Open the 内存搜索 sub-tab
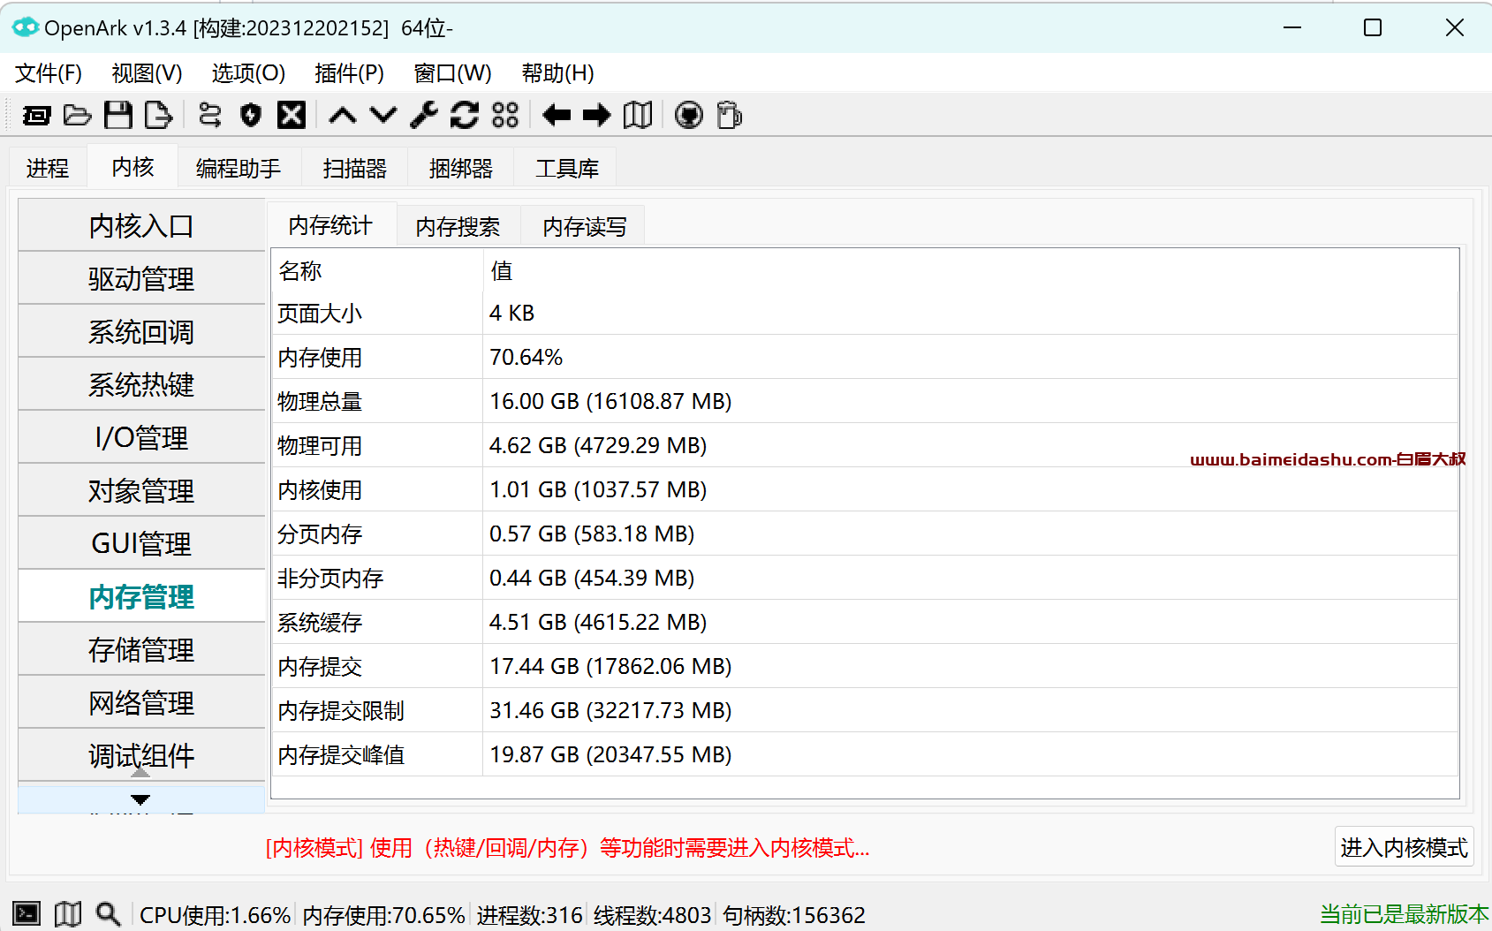Screen dimensions: 1492x931 pyautogui.click(x=458, y=227)
